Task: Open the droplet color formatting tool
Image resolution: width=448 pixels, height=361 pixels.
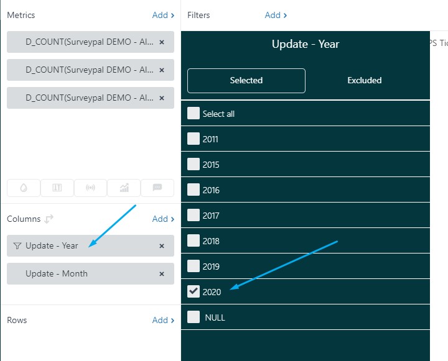Action: click(x=24, y=188)
